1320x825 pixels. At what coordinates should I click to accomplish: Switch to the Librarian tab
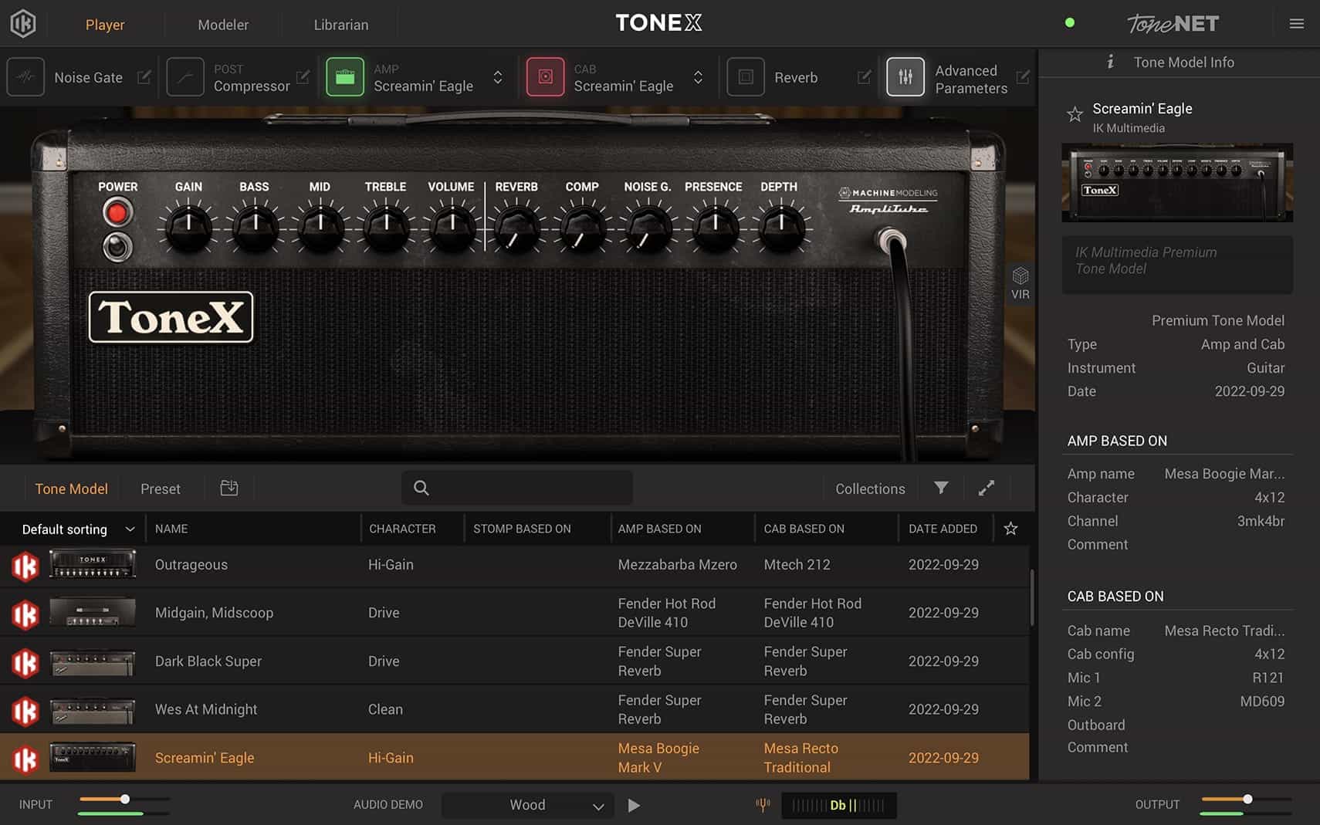click(341, 25)
